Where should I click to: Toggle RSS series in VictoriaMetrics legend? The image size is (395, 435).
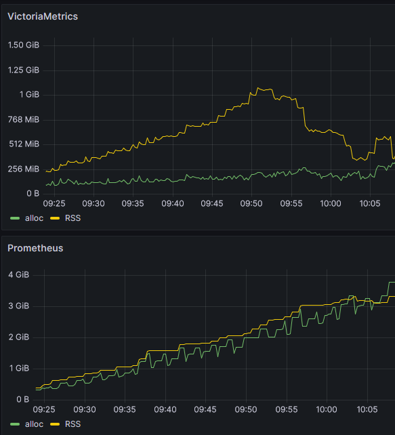[x=72, y=218]
